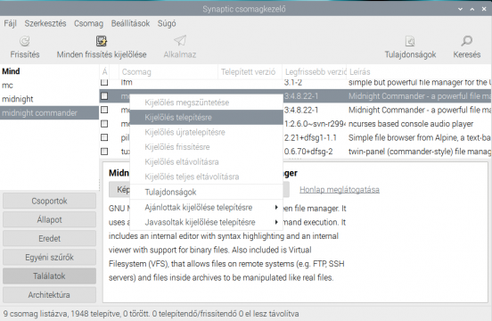Choose Kijelölés megszüntetése in context menu
Screen dimensions: 492x321
coord(207,103)
